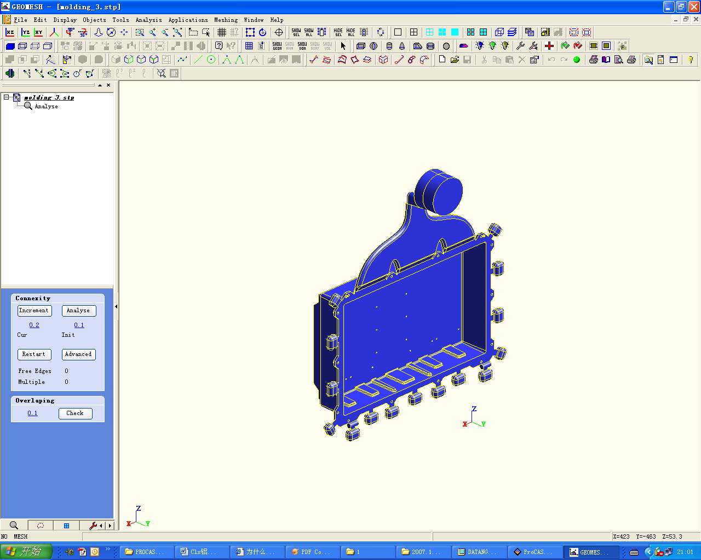The image size is (701, 560).
Task: Open the Analysis menu
Action: click(x=149, y=20)
